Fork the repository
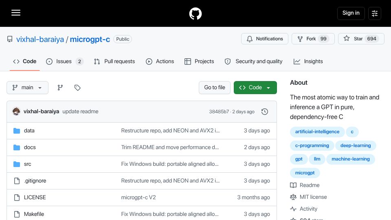The height and width of the screenshot is (220, 391). [313, 39]
